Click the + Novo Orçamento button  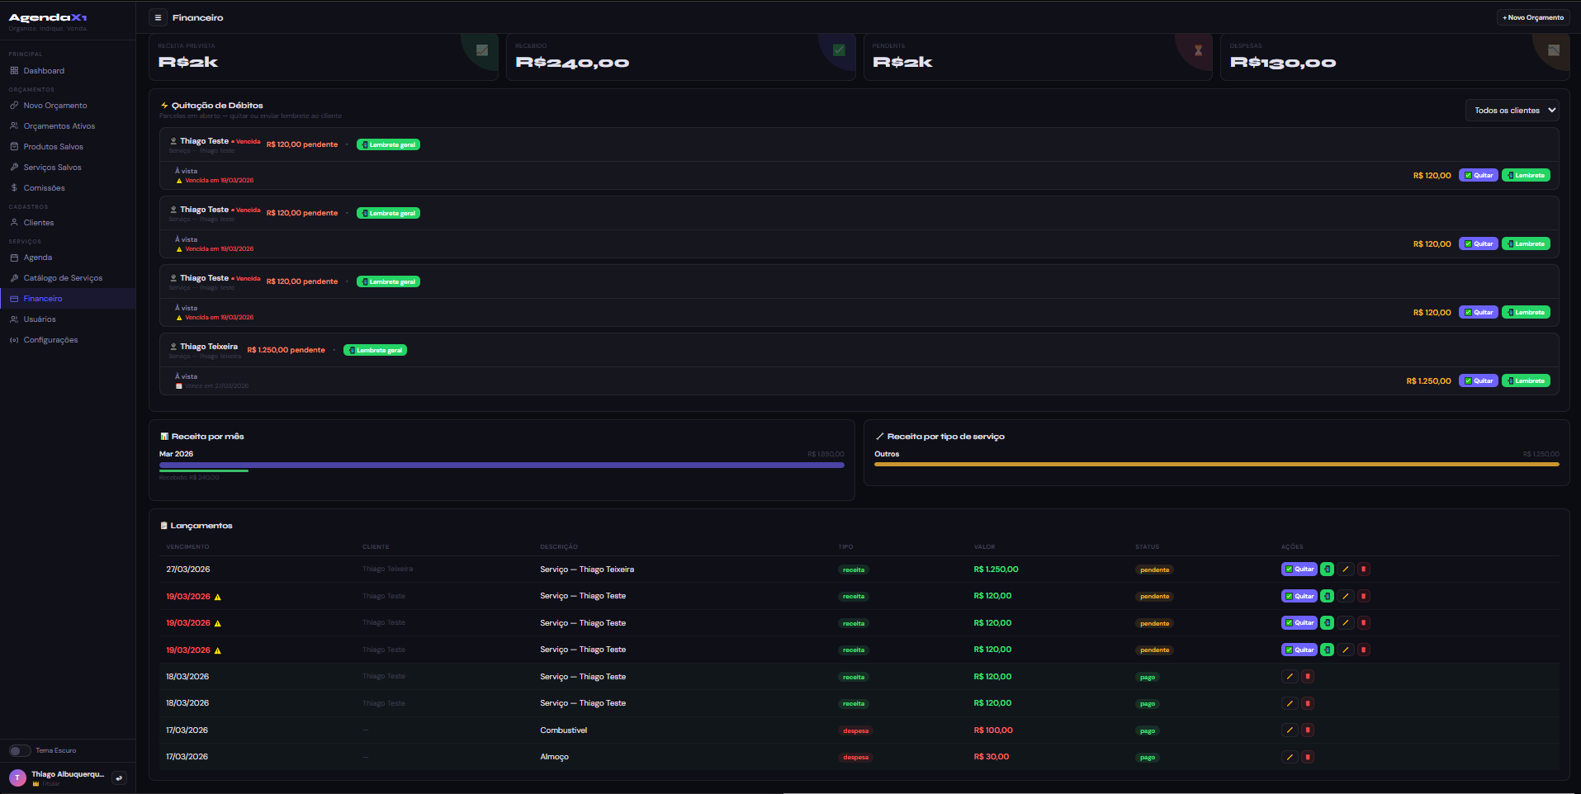tap(1532, 17)
